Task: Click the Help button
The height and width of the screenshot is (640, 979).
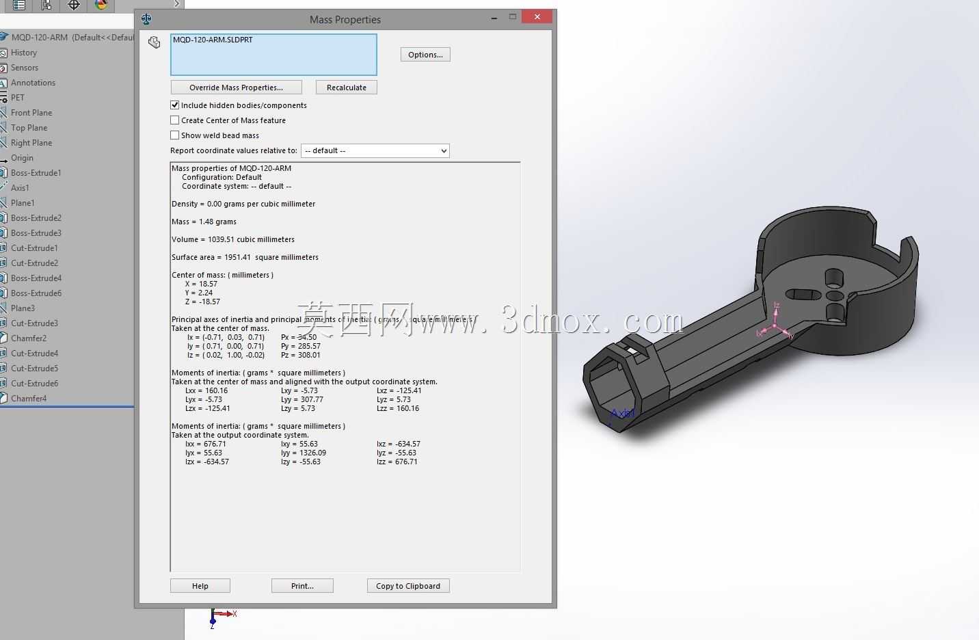Action: pyautogui.click(x=200, y=586)
